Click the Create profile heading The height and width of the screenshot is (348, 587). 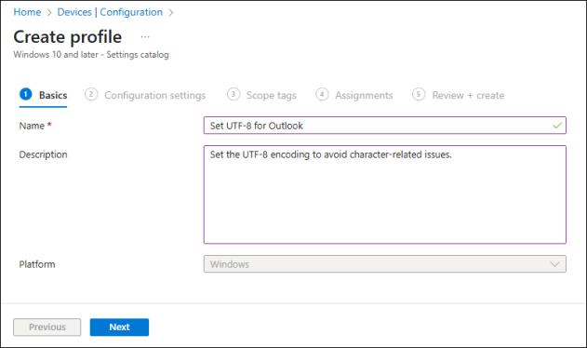(68, 36)
